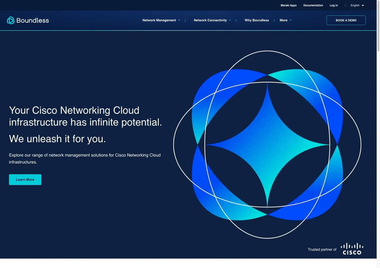This screenshot has width=380, height=268.
Task: Click the Log in link
Action: tap(334, 5)
